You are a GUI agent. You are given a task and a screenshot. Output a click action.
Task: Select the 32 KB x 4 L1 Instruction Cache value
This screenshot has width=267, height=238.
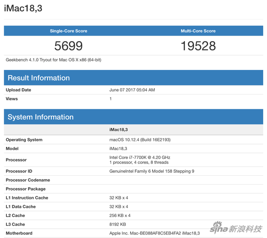pyautogui.click(x=119, y=198)
